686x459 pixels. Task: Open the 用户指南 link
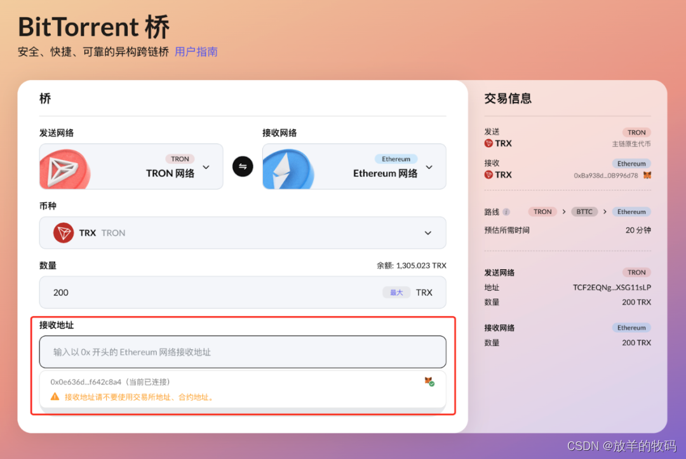click(x=196, y=52)
